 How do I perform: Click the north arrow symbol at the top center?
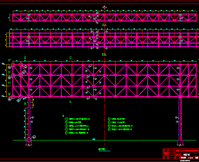105,7
